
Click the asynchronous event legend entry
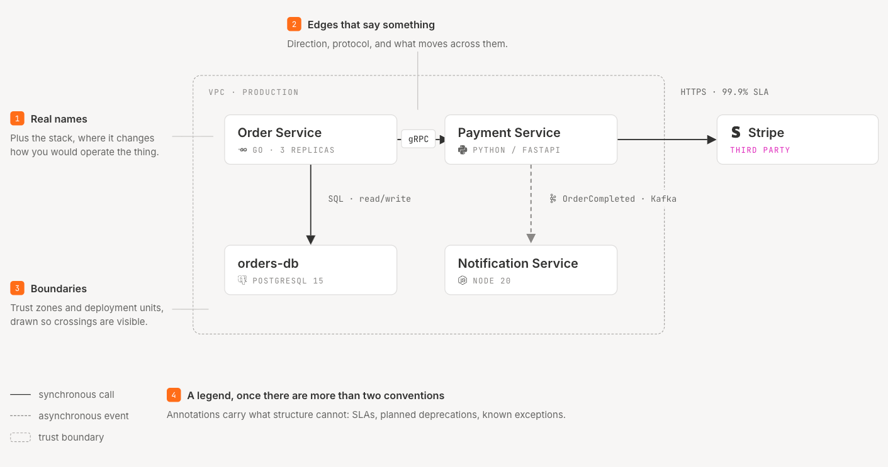[x=69, y=416]
